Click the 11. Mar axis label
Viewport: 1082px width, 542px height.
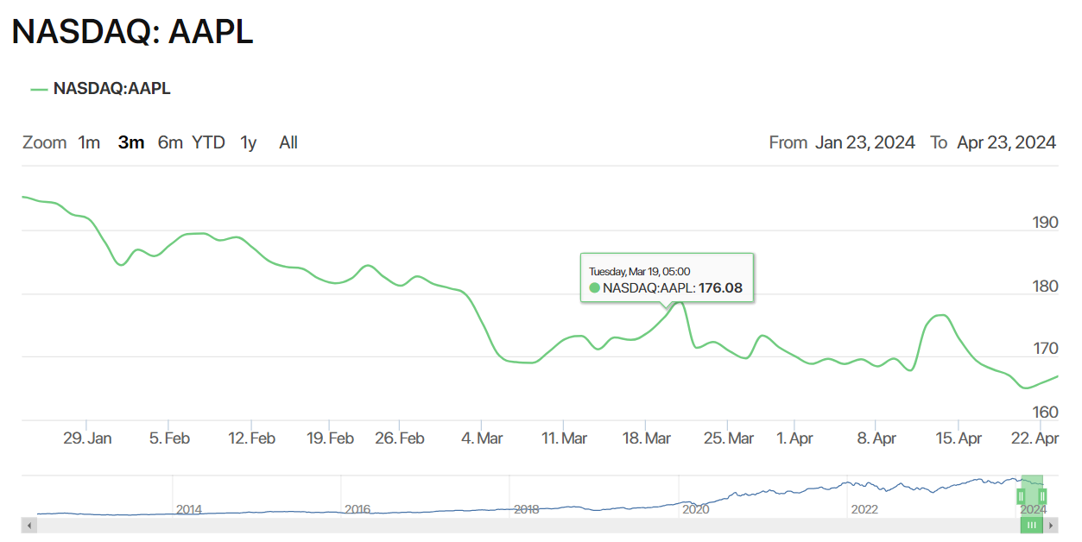[x=564, y=438]
